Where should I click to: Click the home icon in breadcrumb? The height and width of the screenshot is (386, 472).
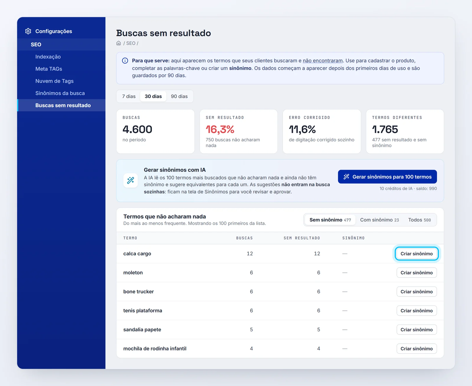point(119,43)
